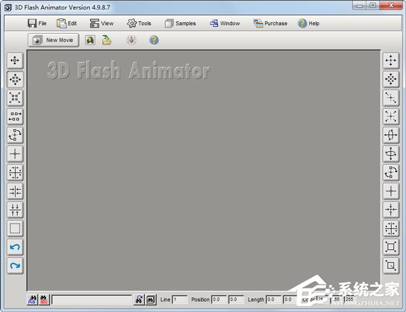Select the rotate-squares curved arrows tool, right column

(390, 172)
